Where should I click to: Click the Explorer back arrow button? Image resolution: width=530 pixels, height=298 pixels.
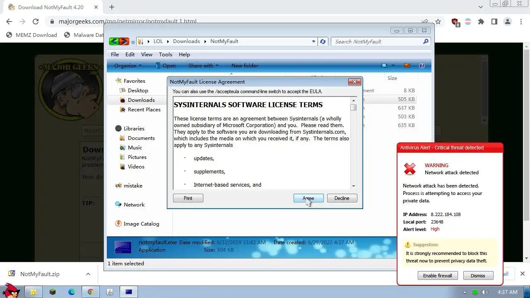click(114, 41)
